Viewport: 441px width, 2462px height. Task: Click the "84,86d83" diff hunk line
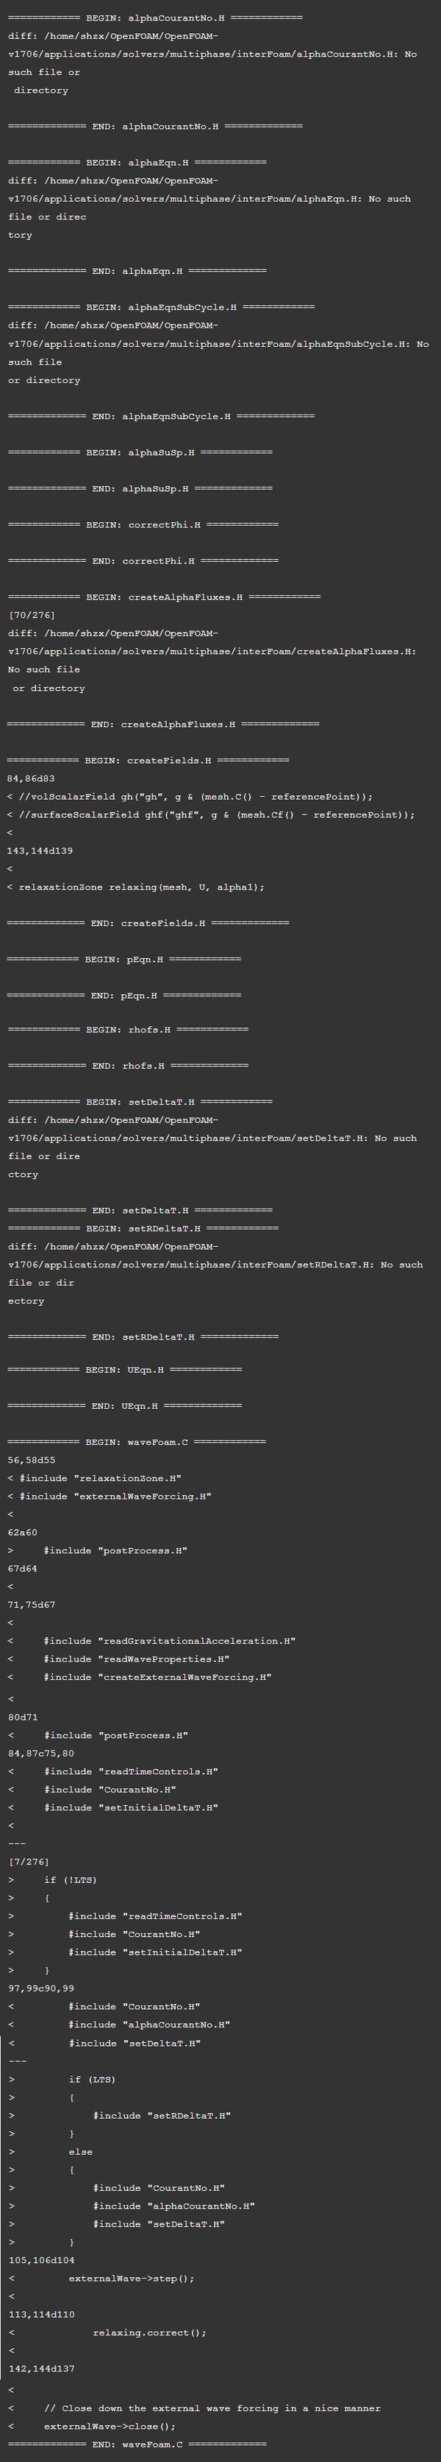point(32,779)
